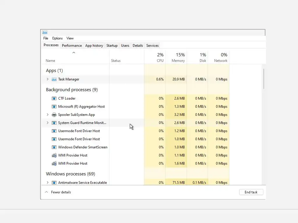Open the Options menu
This screenshot has width=298, height=223.
[57, 38]
